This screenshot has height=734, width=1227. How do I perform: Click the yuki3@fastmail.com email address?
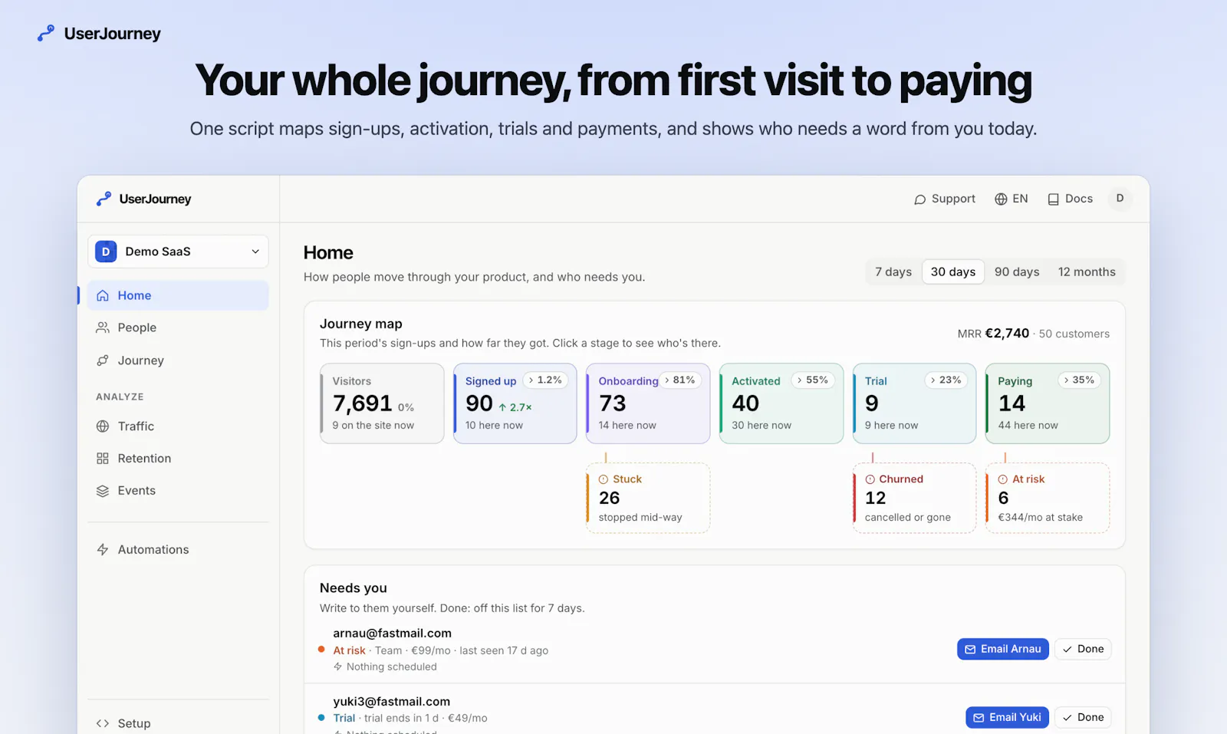tap(391, 702)
